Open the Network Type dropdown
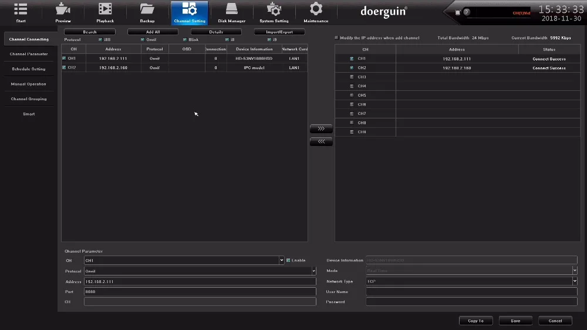This screenshot has width=587, height=330. click(471, 281)
